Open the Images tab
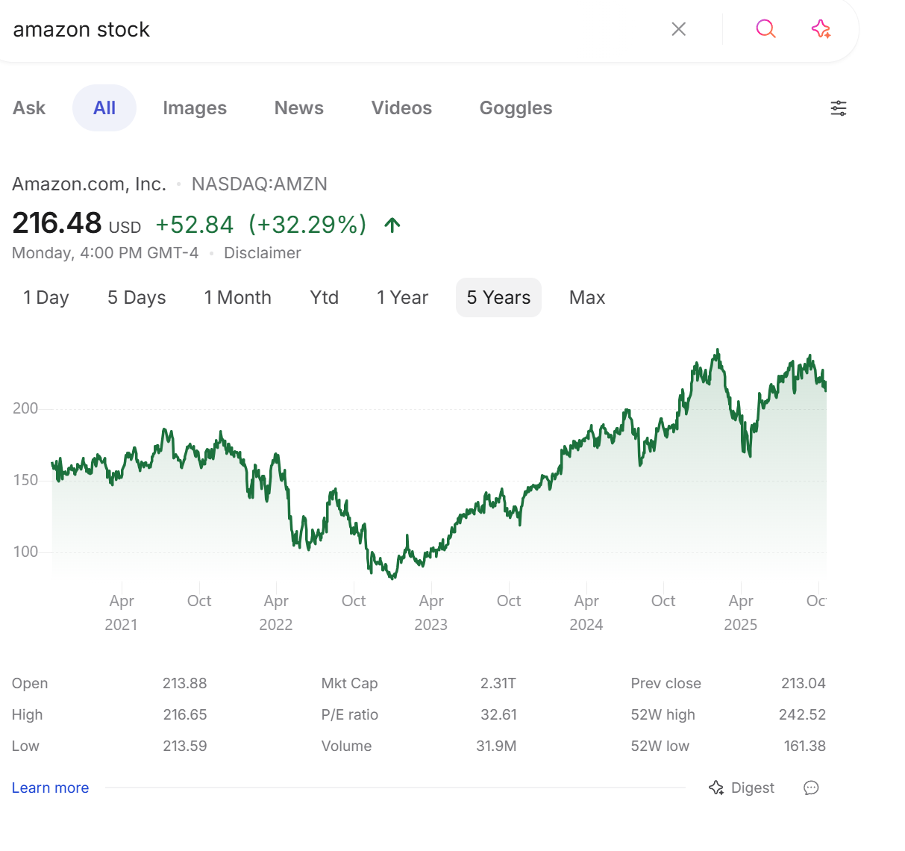 click(195, 108)
